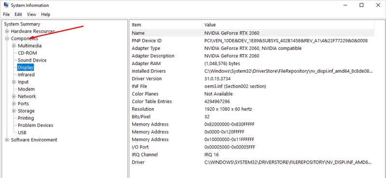386x178 pixels.
Task: Maximize the System Information window
Action: pos(361,5)
